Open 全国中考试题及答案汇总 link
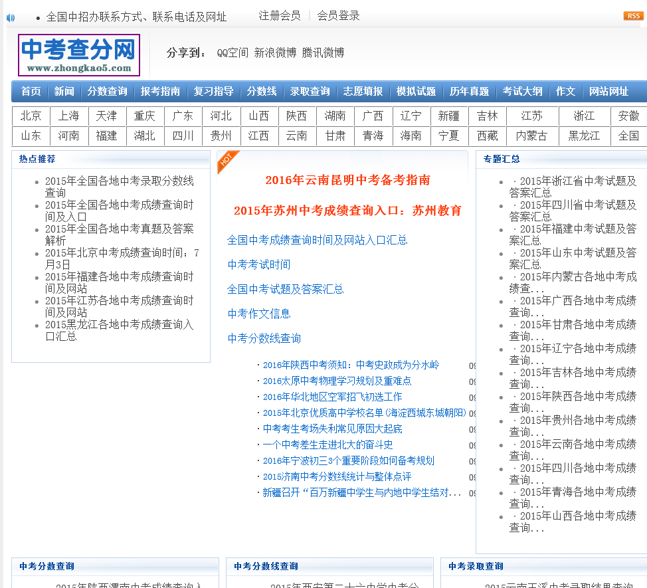 tap(286, 289)
